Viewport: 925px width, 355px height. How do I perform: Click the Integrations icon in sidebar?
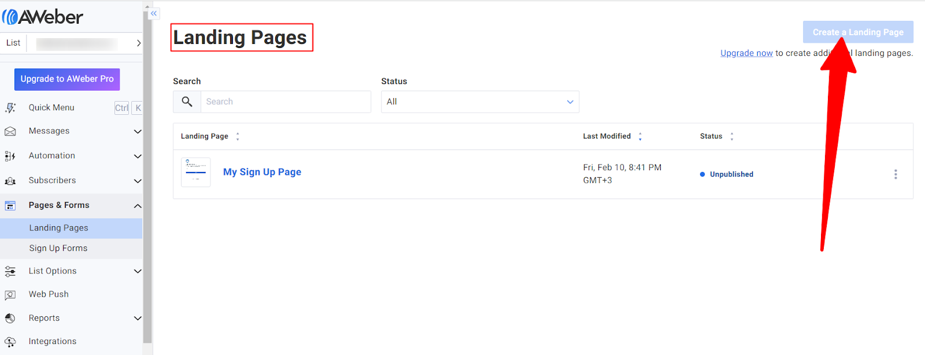tap(10, 342)
